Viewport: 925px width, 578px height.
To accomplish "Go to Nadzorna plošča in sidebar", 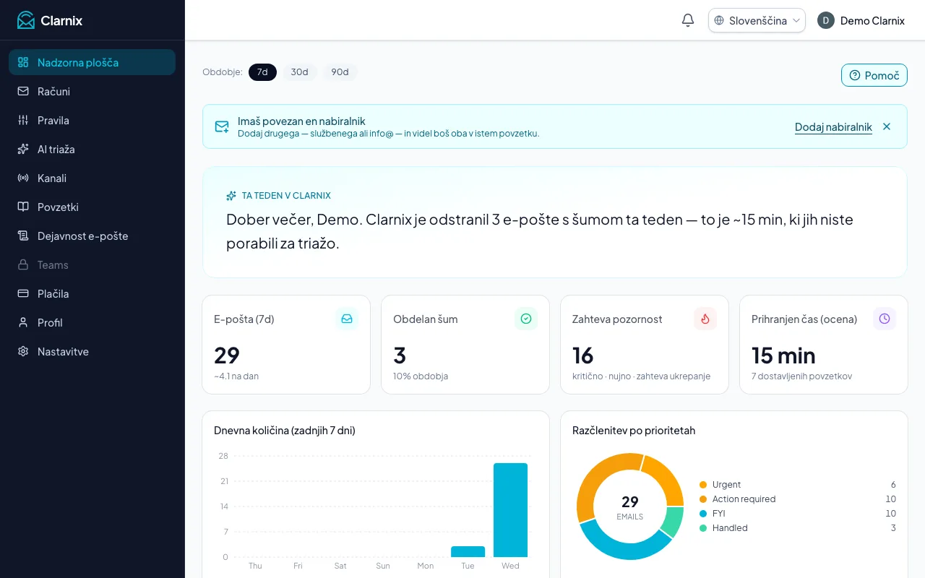I will 92,62.
